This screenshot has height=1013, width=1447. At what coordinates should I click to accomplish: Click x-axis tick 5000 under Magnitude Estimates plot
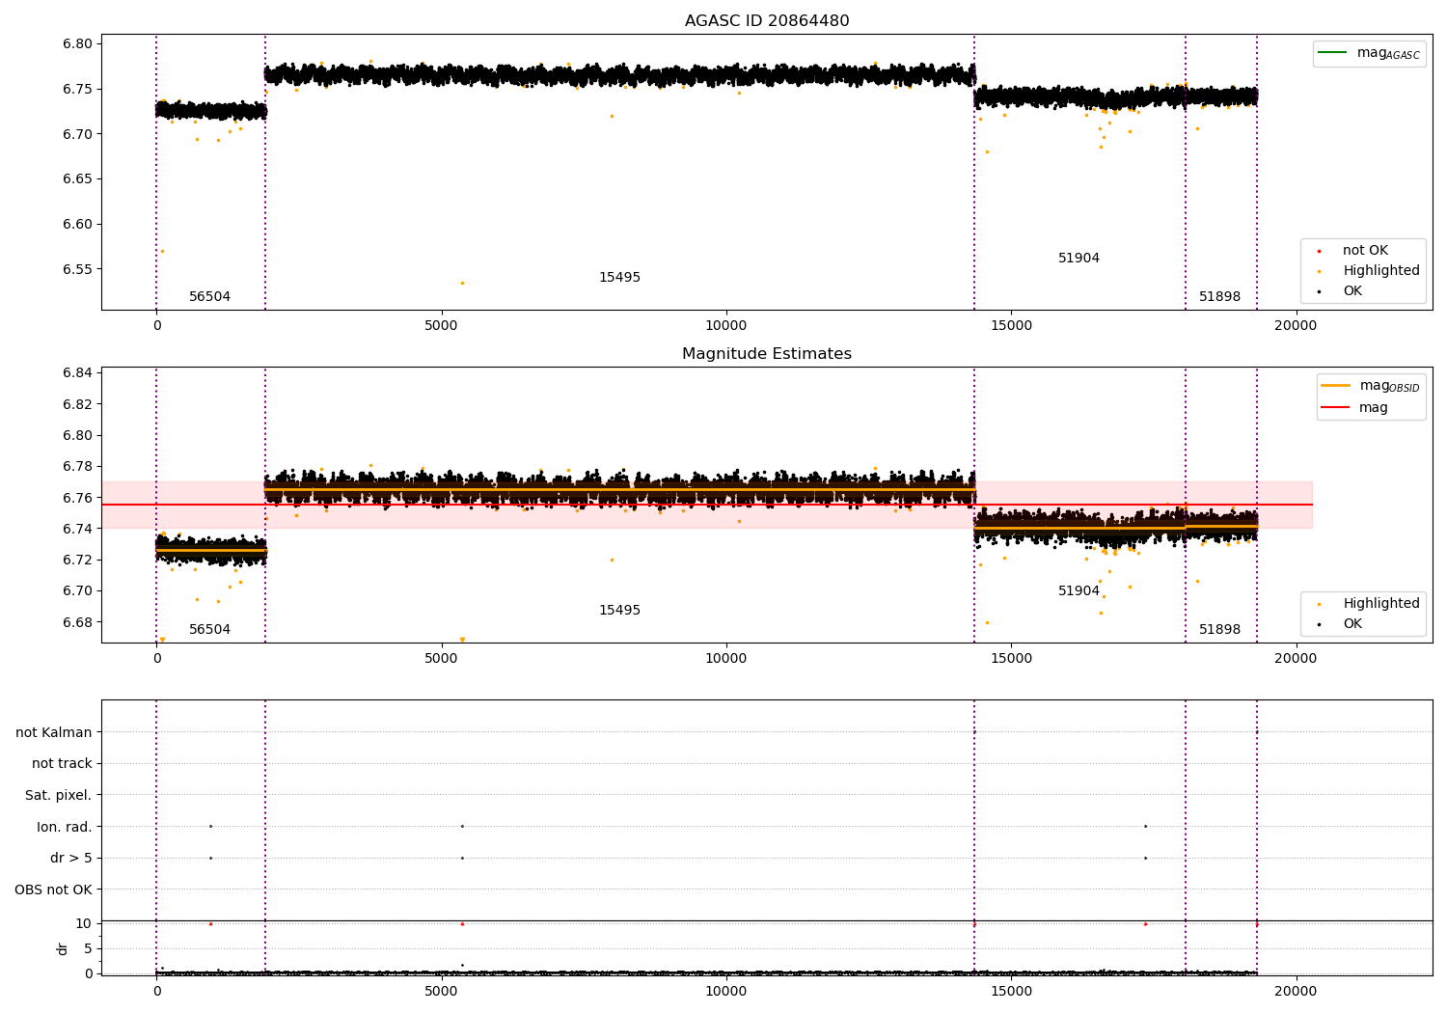point(441,659)
